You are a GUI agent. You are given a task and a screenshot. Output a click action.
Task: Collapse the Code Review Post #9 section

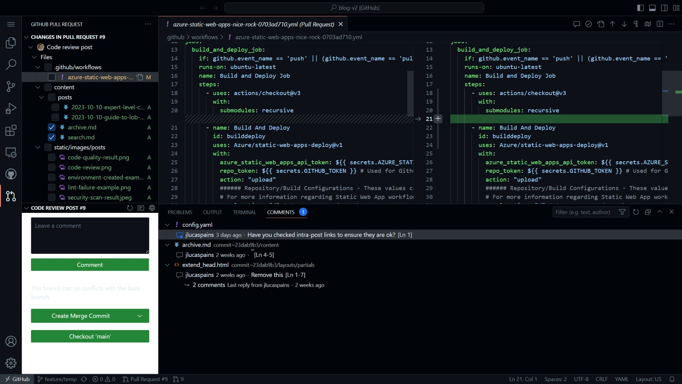(27, 208)
